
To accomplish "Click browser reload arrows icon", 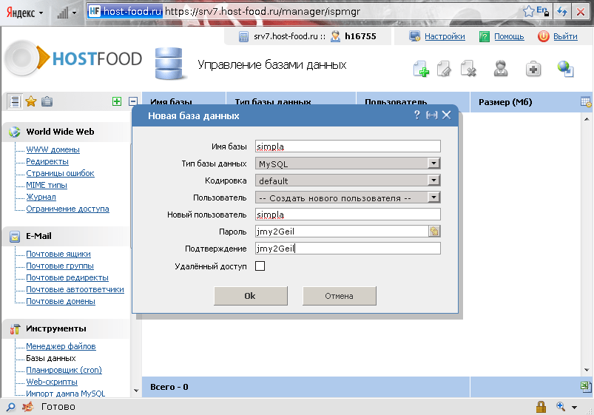I will coord(562,11).
